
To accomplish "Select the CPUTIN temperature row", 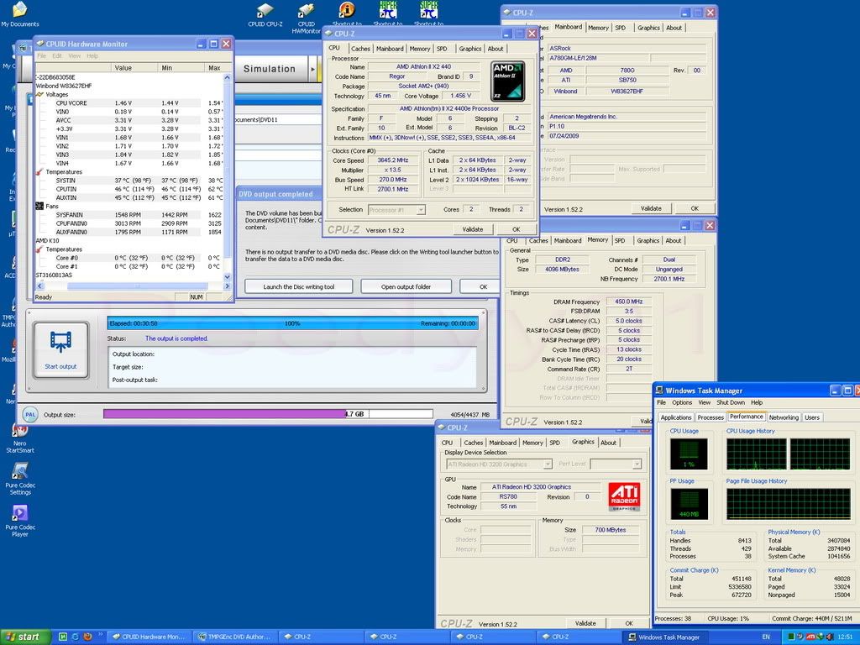I will tap(129, 189).
